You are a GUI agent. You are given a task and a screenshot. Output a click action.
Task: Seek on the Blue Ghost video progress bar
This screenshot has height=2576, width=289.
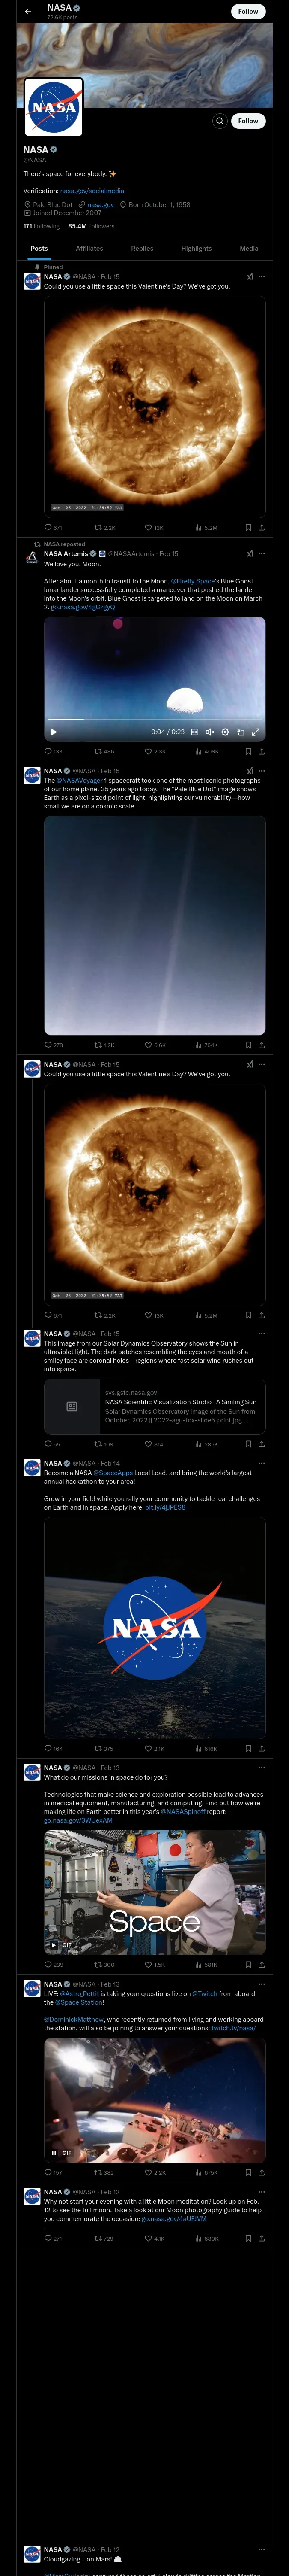coord(155,718)
